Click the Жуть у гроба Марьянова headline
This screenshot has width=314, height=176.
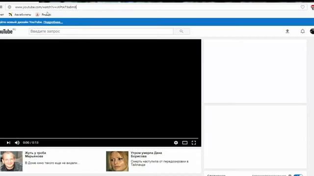click(x=35, y=154)
